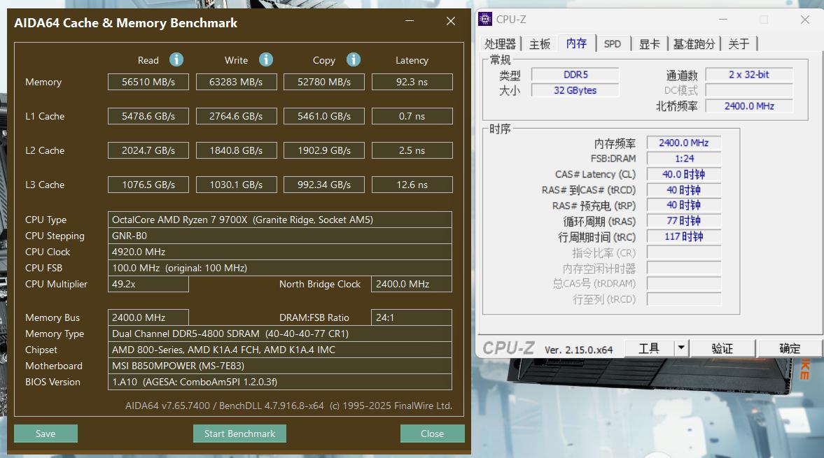Click the DRAM:FSB Ratio value 24:1

(412, 317)
